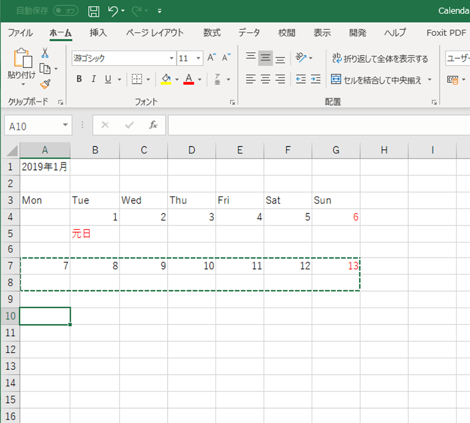Click the Increase Font Size icon
The height and width of the screenshot is (423, 470).
click(x=211, y=58)
